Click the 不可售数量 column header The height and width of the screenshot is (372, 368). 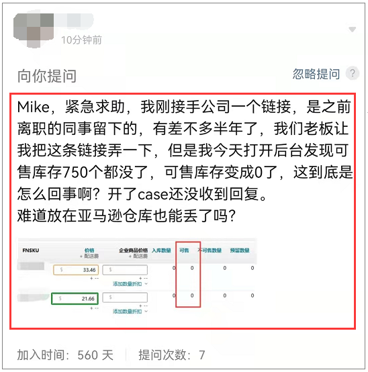(210, 250)
